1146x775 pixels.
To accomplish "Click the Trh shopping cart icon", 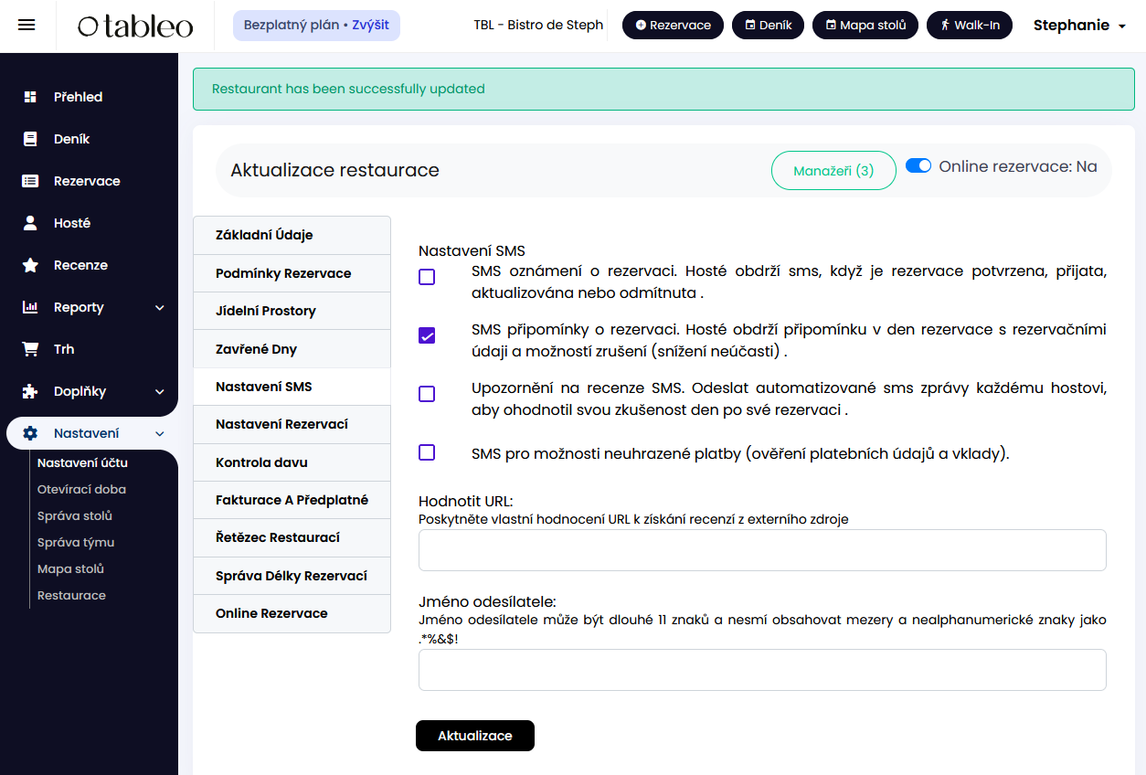I will [x=30, y=349].
